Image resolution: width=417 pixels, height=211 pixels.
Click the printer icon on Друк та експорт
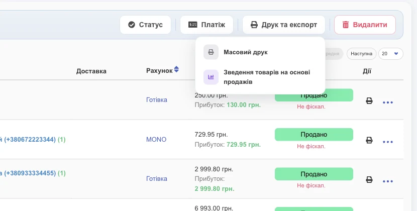(x=254, y=25)
